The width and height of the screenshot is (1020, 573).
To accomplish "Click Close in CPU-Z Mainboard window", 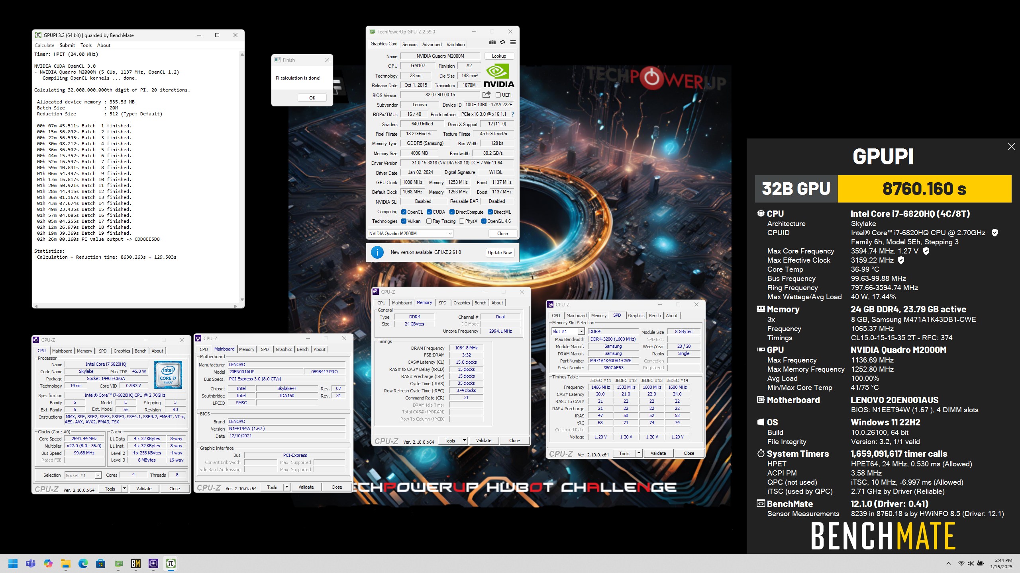I will [x=336, y=487].
